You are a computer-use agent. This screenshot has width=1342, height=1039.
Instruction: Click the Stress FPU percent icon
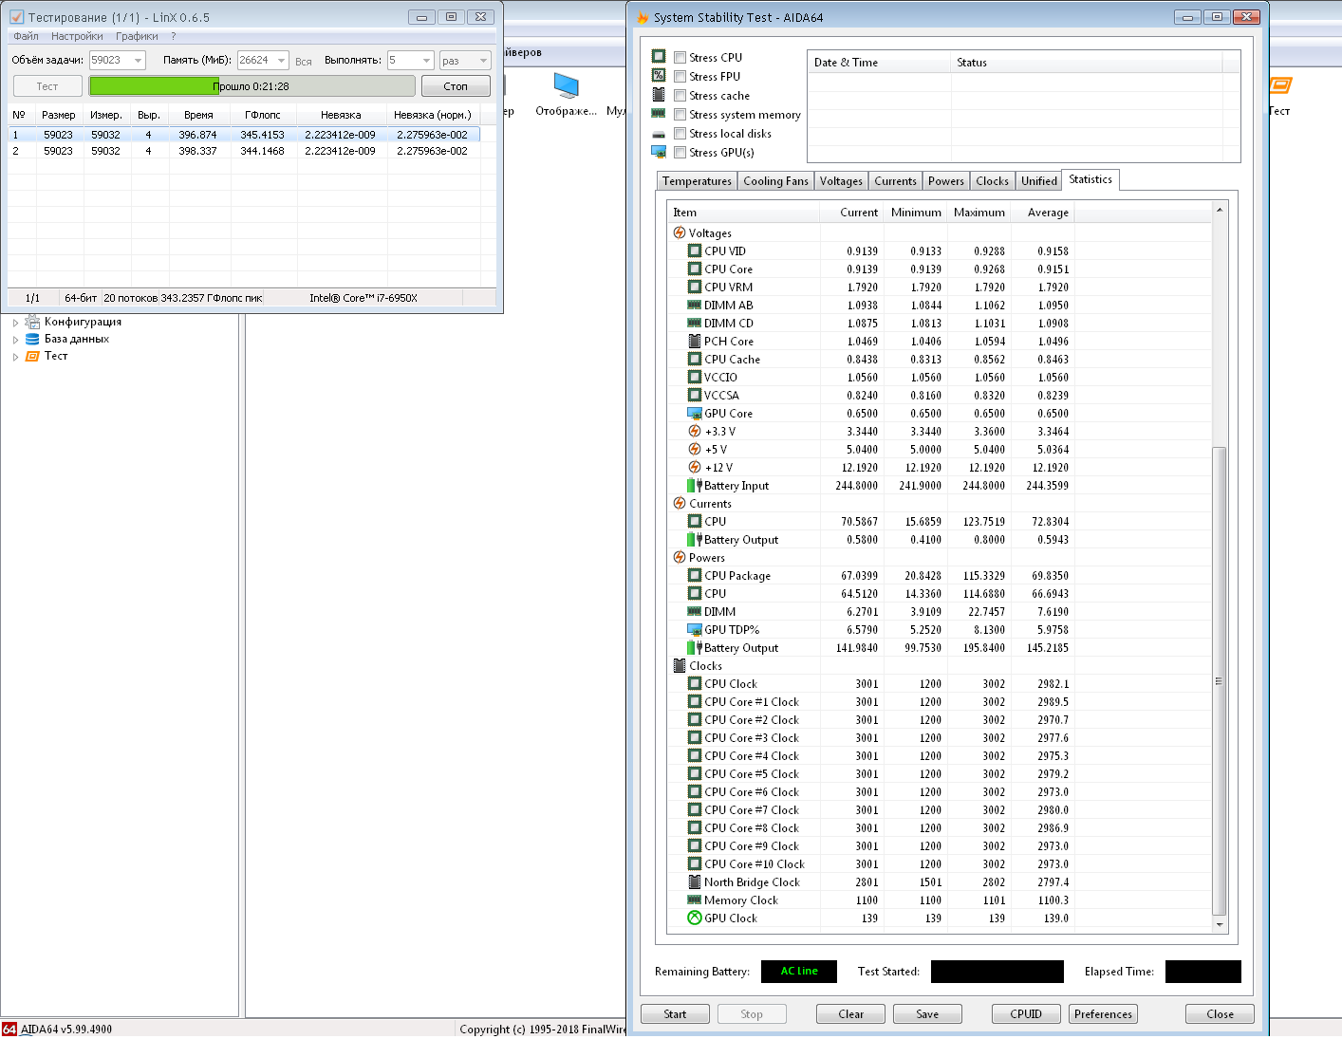click(x=659, y=76)
